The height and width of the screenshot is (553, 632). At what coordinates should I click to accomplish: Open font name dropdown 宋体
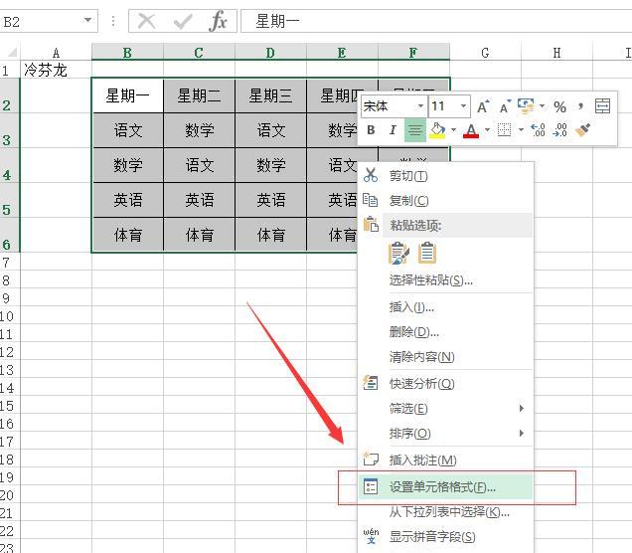420,106
